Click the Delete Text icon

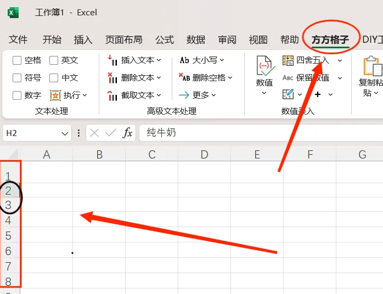112,78
